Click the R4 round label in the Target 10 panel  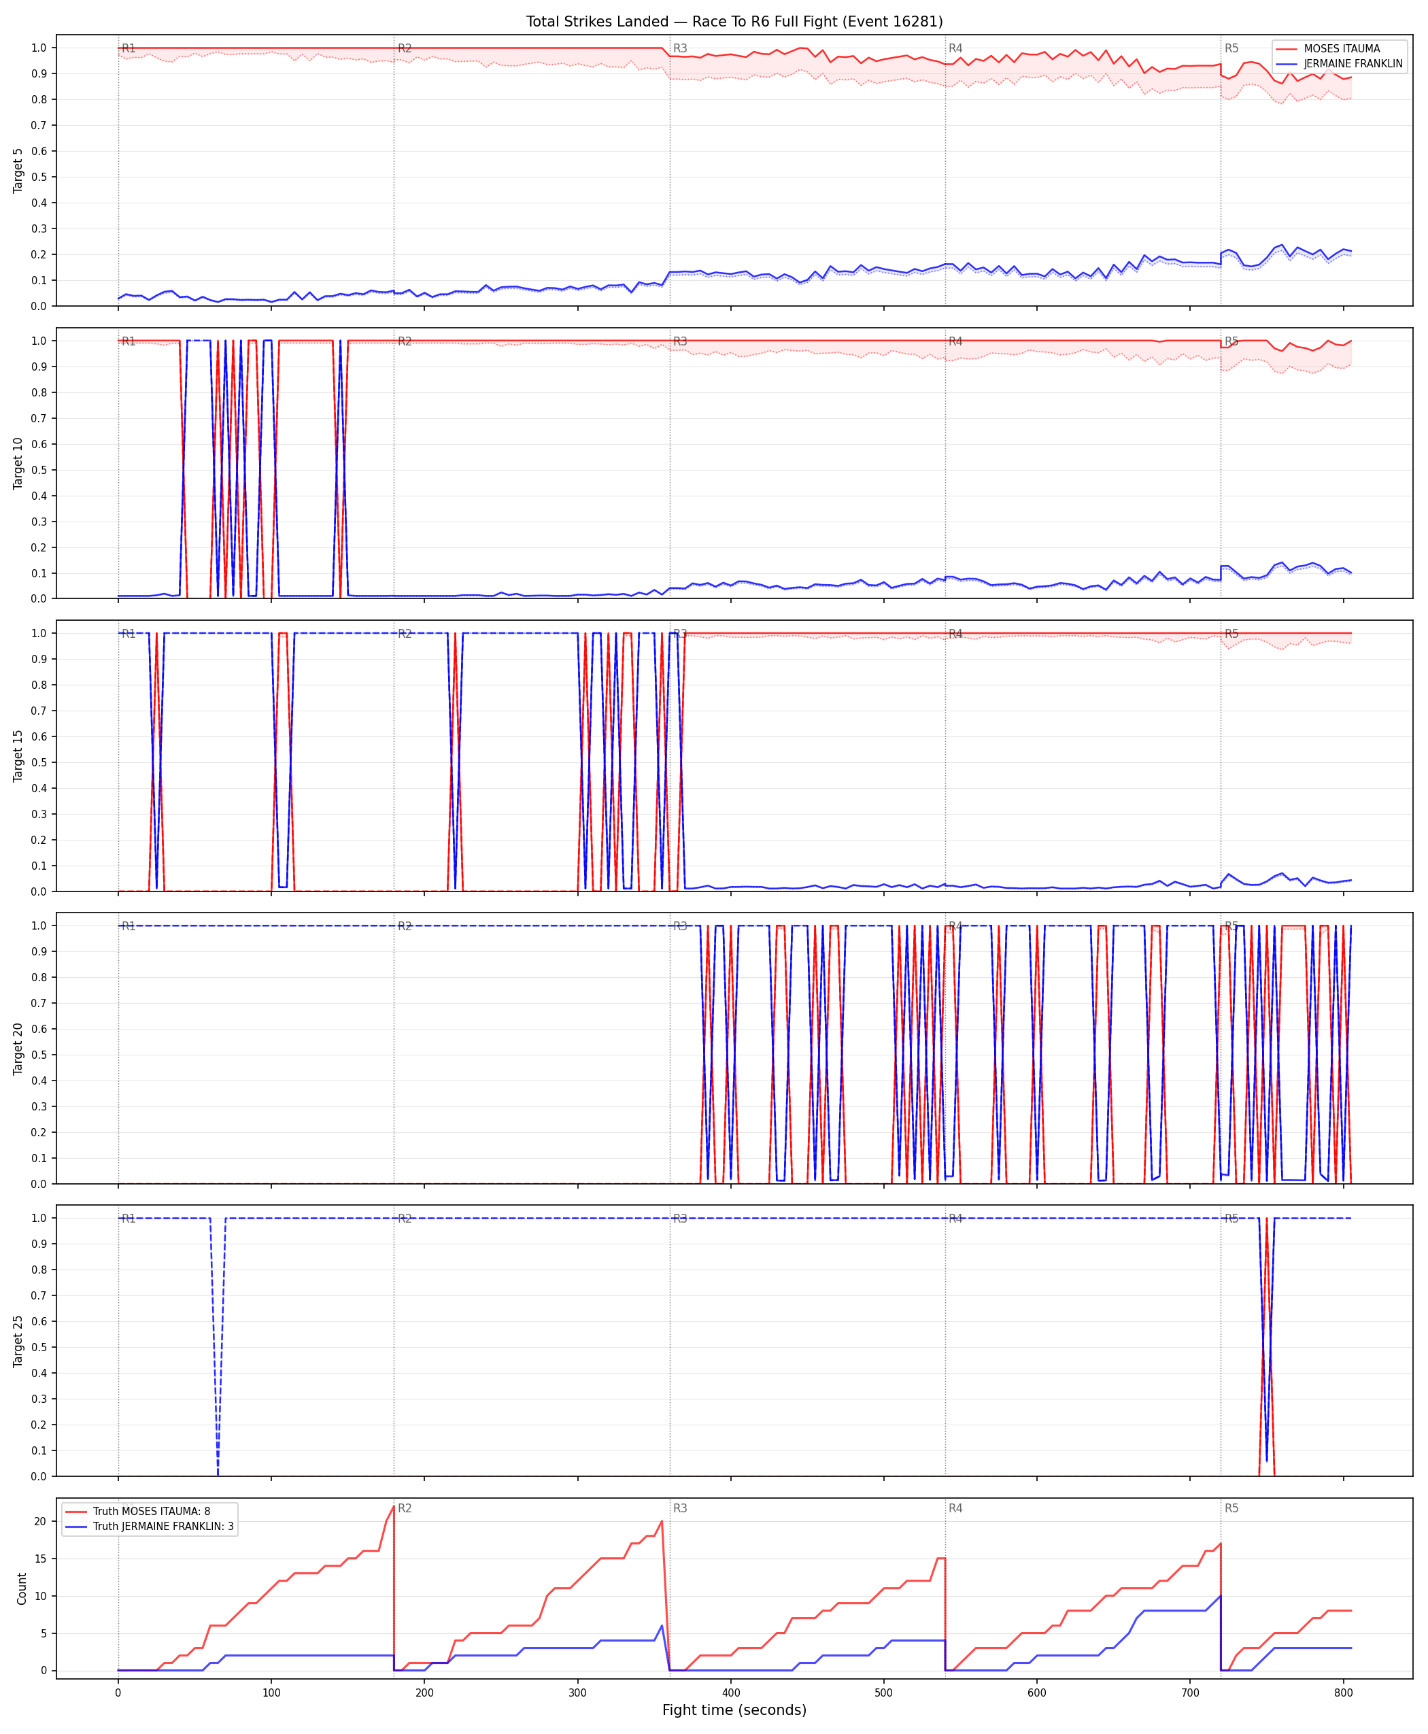click(x=956, y=341)
